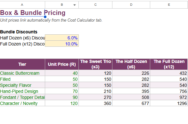The height and width of the screenshot is (124, 188).
Task: Select Classic Buttercream unit price 40
Action: click(x=62, y=73)
